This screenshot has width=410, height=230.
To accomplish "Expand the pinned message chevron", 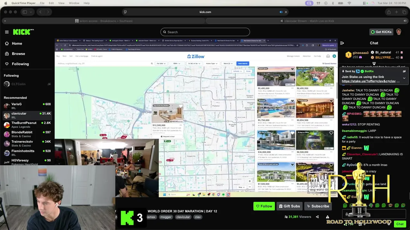I will coord(404,78).
